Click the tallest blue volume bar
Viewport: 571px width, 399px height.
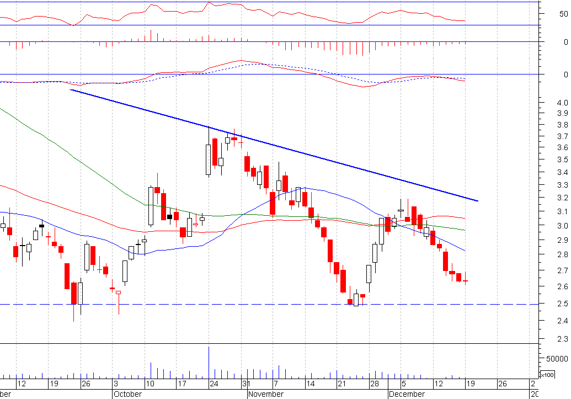[209, 363]
